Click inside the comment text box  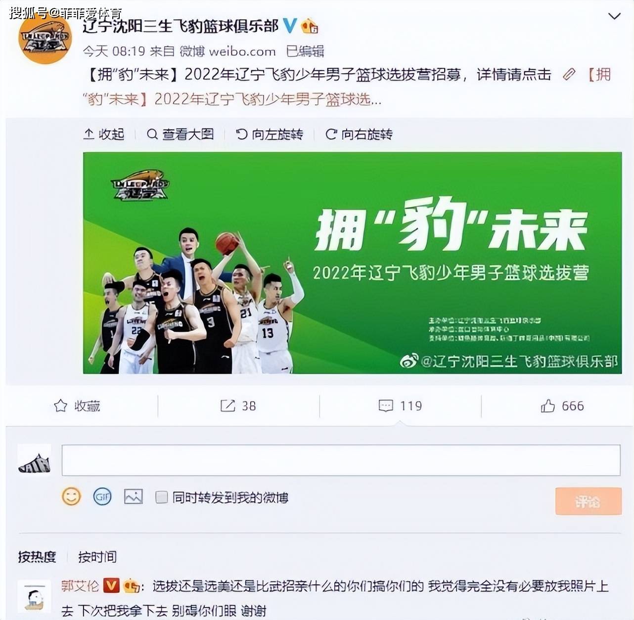coord(341,460)
